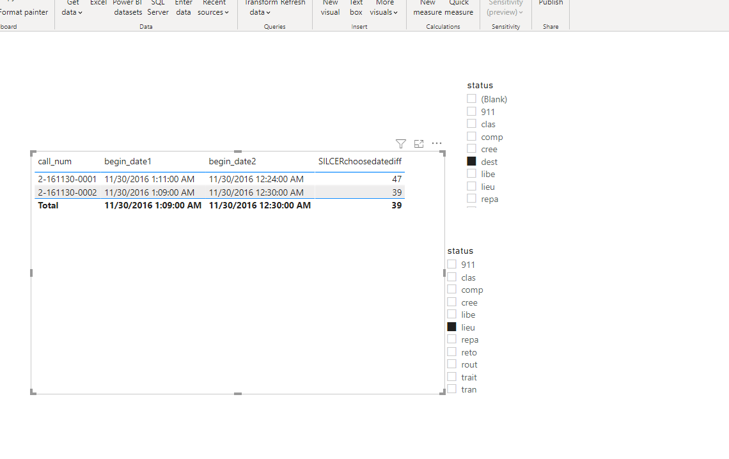Click the Excel data source button
Image resolution: width=729 pixels, height=459 pixels.
coord(98,4)
